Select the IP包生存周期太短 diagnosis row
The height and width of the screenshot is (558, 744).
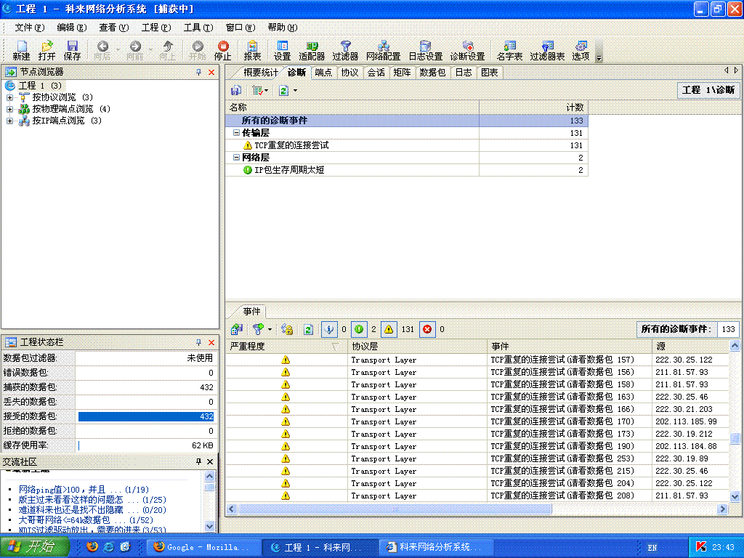pos(288,170)
